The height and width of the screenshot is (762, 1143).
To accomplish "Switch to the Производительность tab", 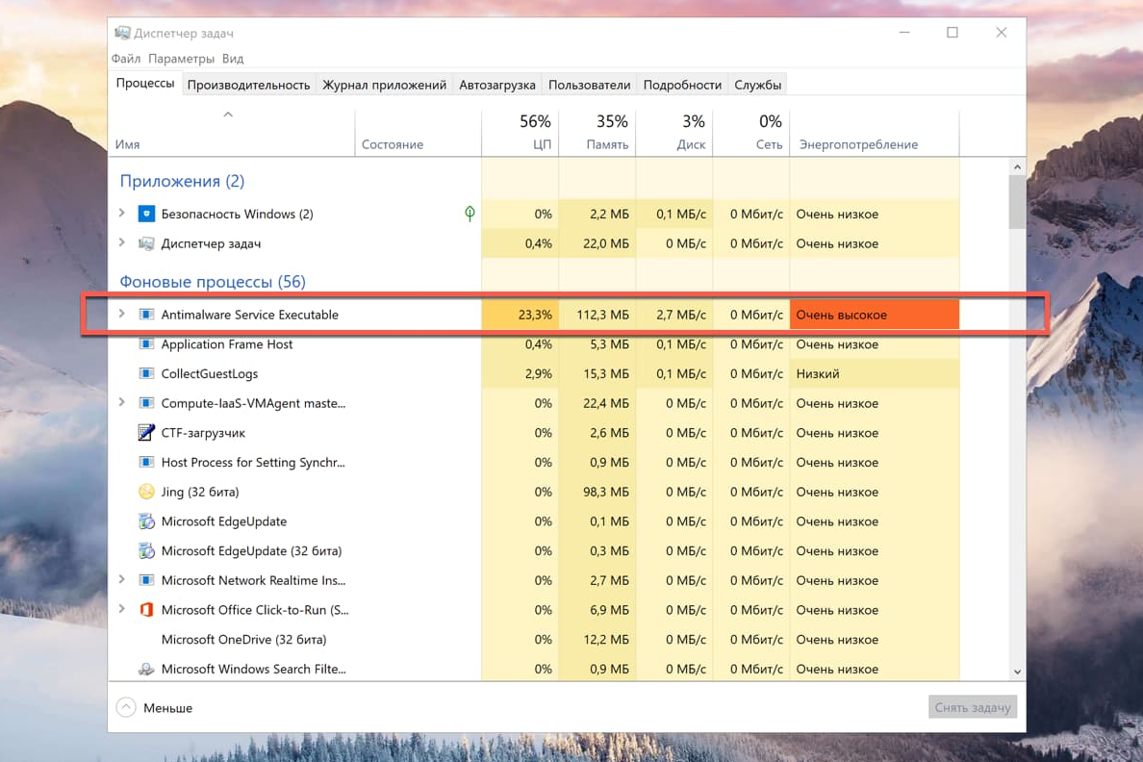I will pyautogui.click(x=248, y=85).
